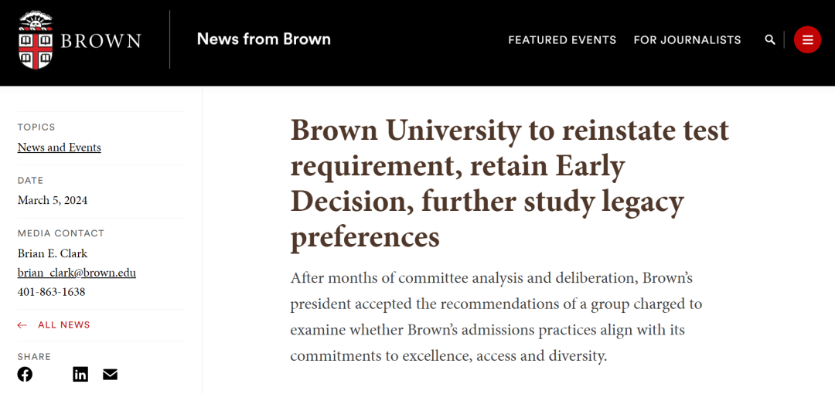Viewport: 835px width, 394px height.
Task: Open the search magnifier icon
Action: point(770,39)
